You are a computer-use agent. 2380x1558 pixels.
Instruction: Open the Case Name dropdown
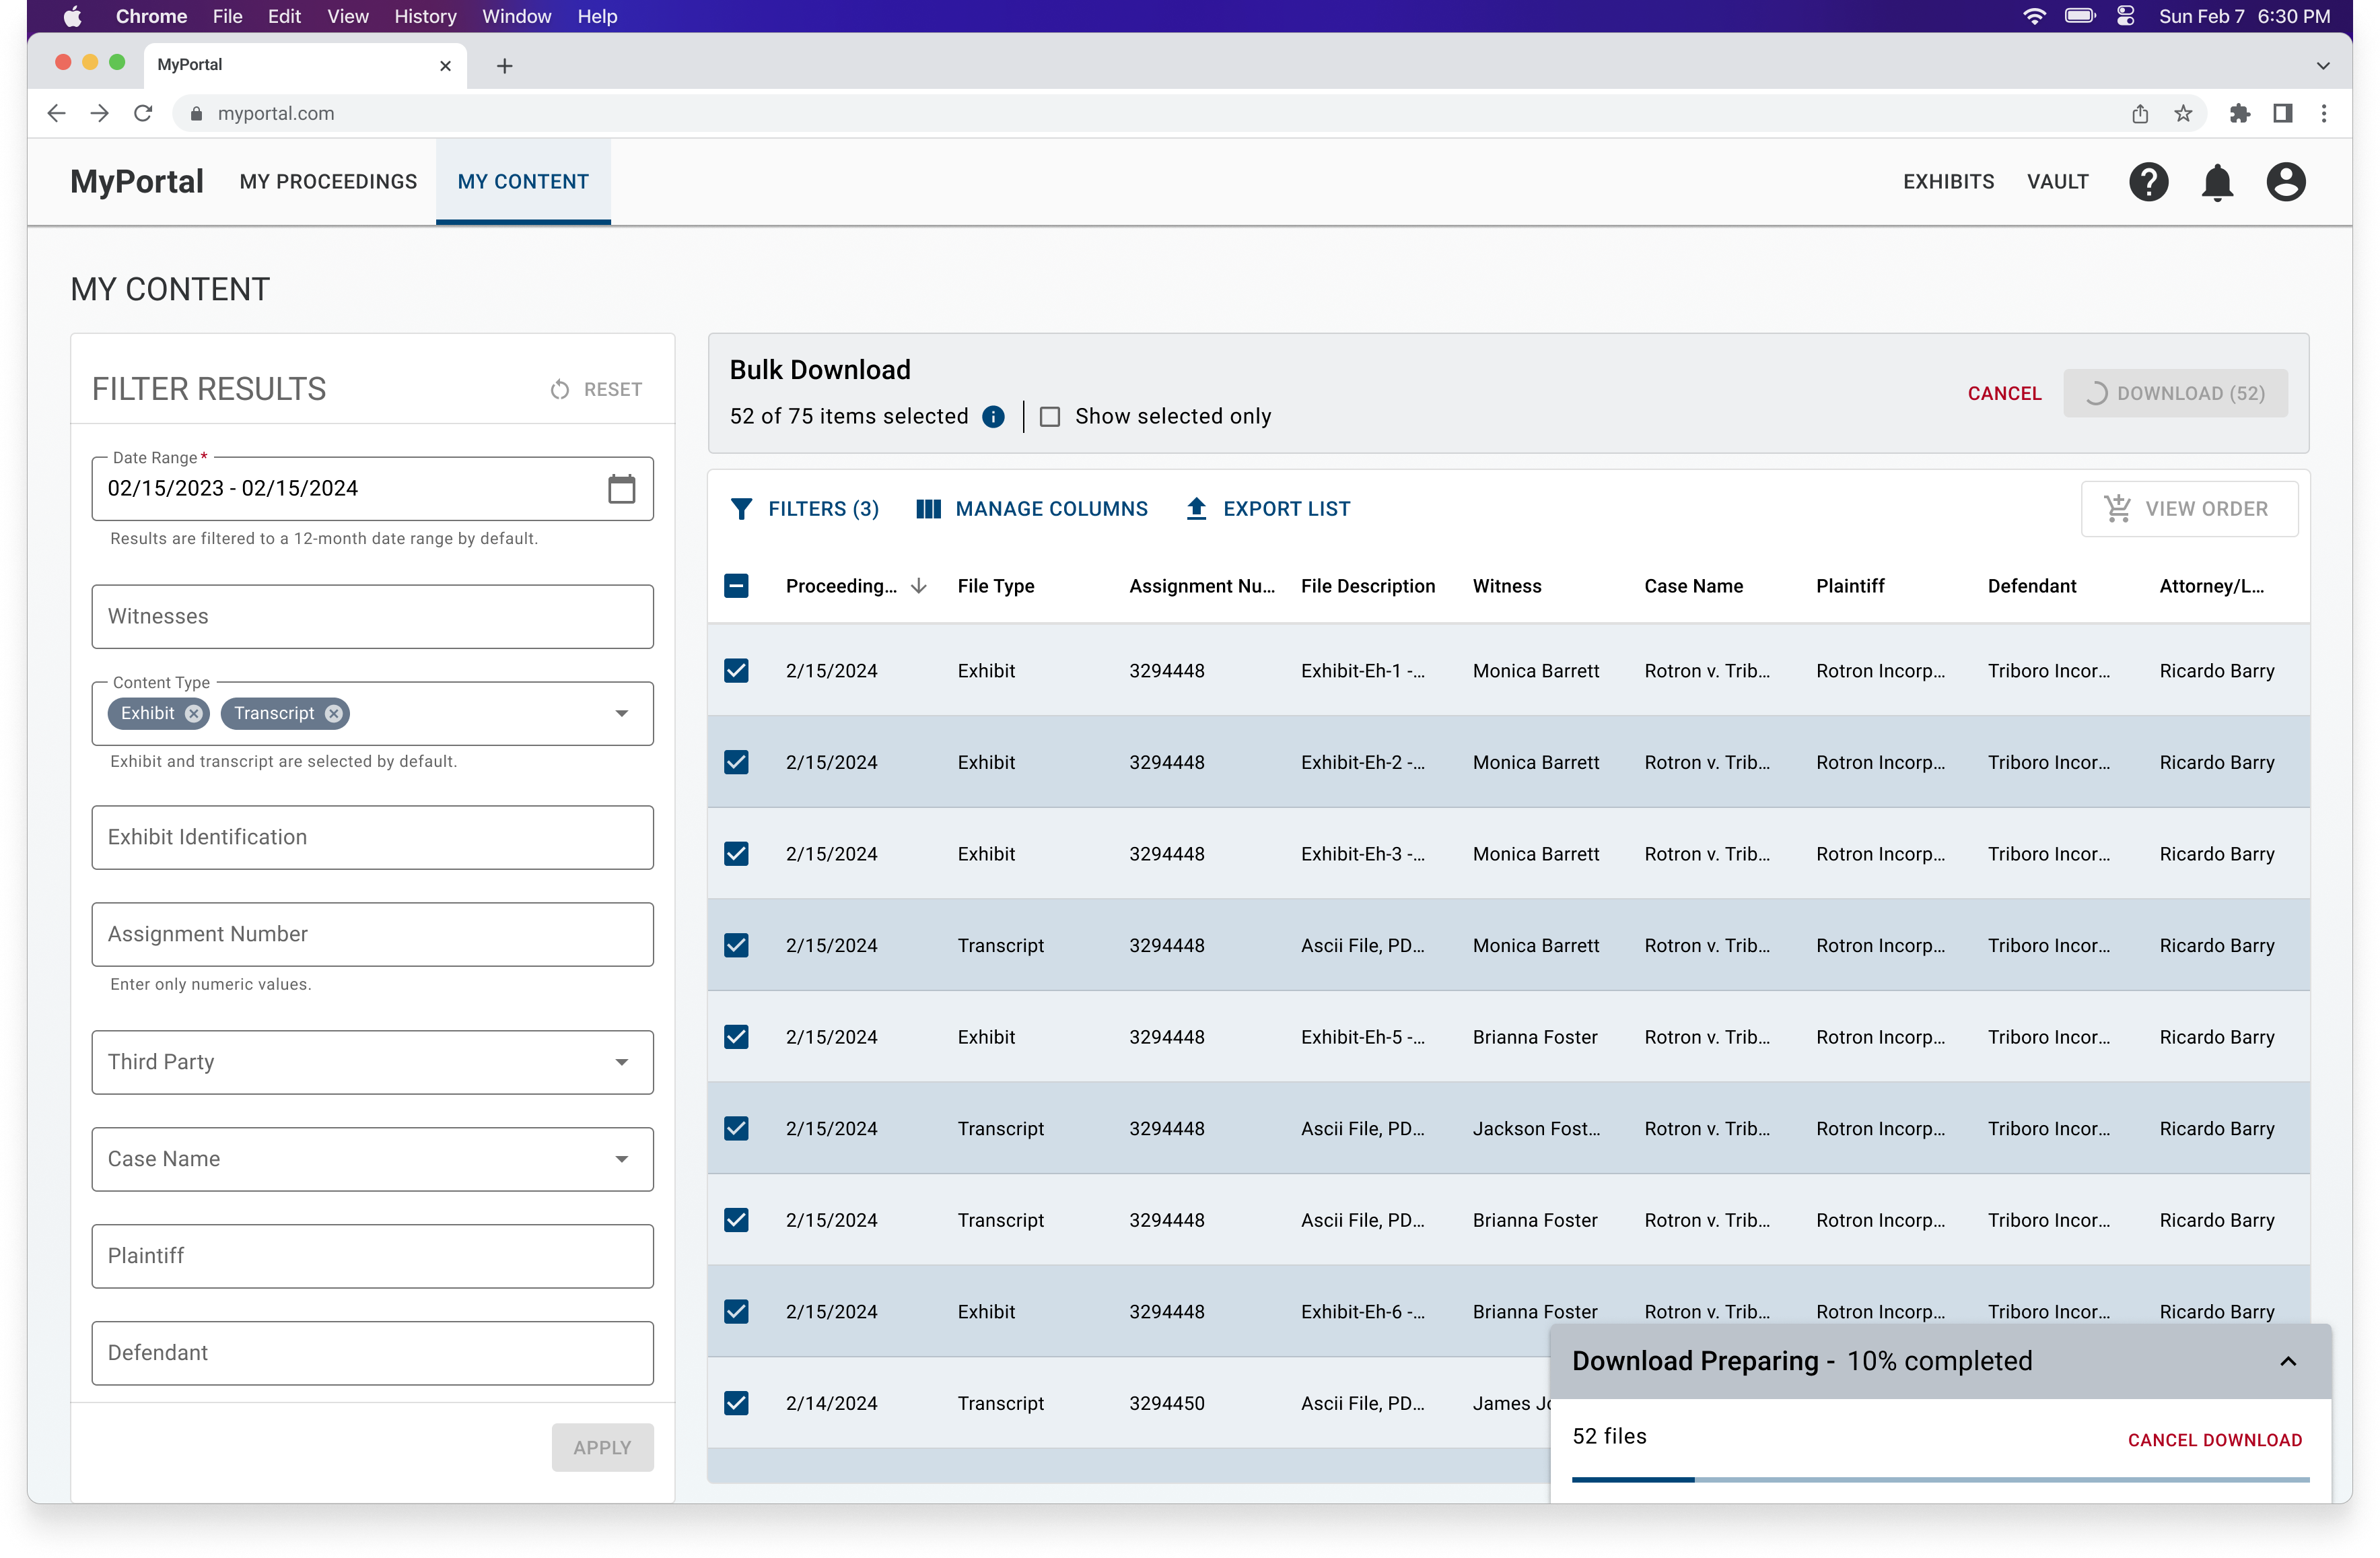click(x=621, y=1159)
